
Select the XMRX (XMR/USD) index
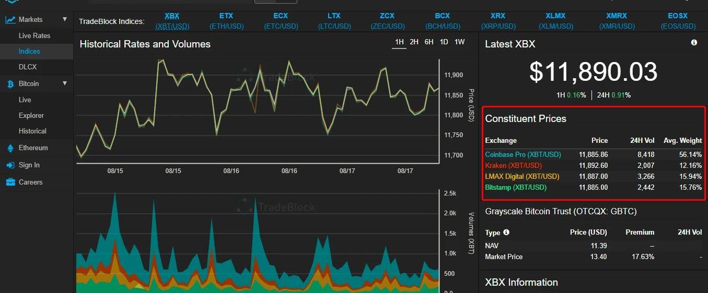pyautogui.click(x=617, y=21)
